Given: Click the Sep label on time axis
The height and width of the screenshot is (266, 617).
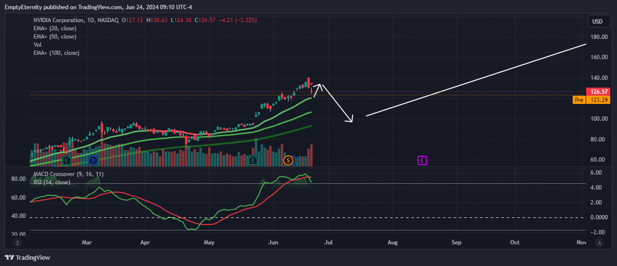Looking at the screenshot, I should (x=457, y=242).
